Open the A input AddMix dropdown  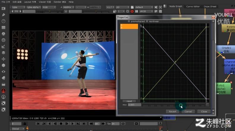(x=68, y=7)
